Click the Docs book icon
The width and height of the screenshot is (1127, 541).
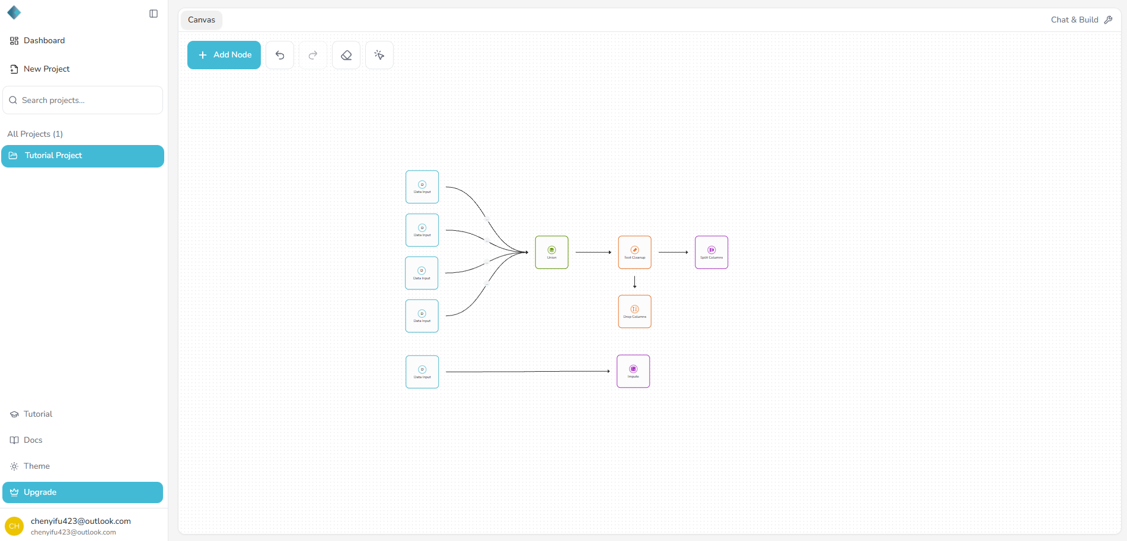pyautogui.click(x=14, y=440)
